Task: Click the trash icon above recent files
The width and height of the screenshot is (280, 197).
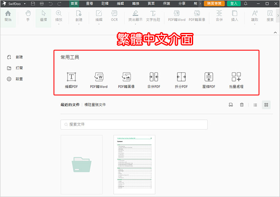Action: pyautogui.click(x=242, y=104)
